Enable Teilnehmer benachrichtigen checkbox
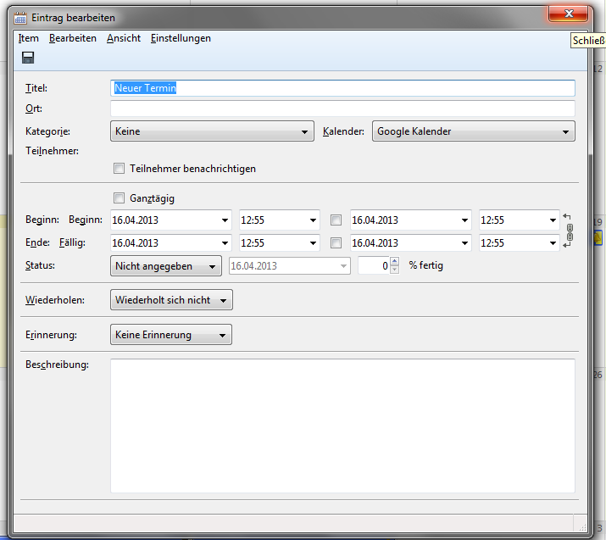606x540 pixels. coord(119,168)
